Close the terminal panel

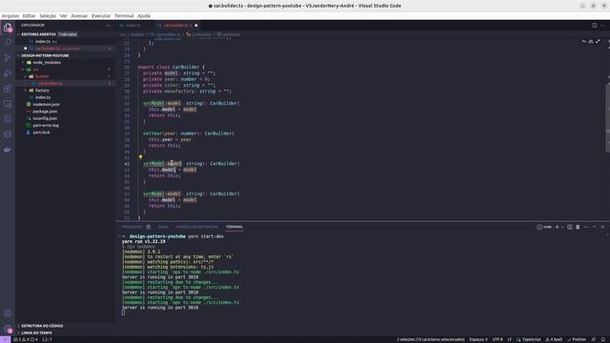click(x=602, y=227)
